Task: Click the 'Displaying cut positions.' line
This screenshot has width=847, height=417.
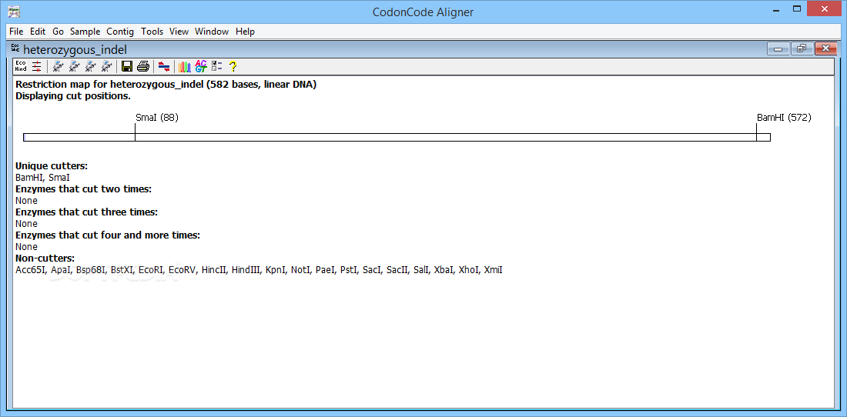Action: [73, 96]
